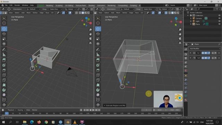Uncheck the Collection checkbox in outliner
Image resolution: width=222 pixels, height=125 pixels.
pyautogui.click(x=191, y=15)
